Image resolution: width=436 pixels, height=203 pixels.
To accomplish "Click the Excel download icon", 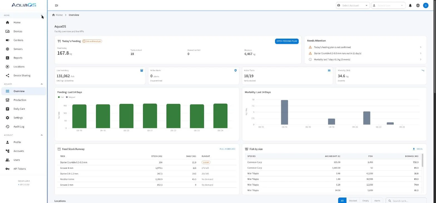I will pyautogui.click(x=414, y=149).
